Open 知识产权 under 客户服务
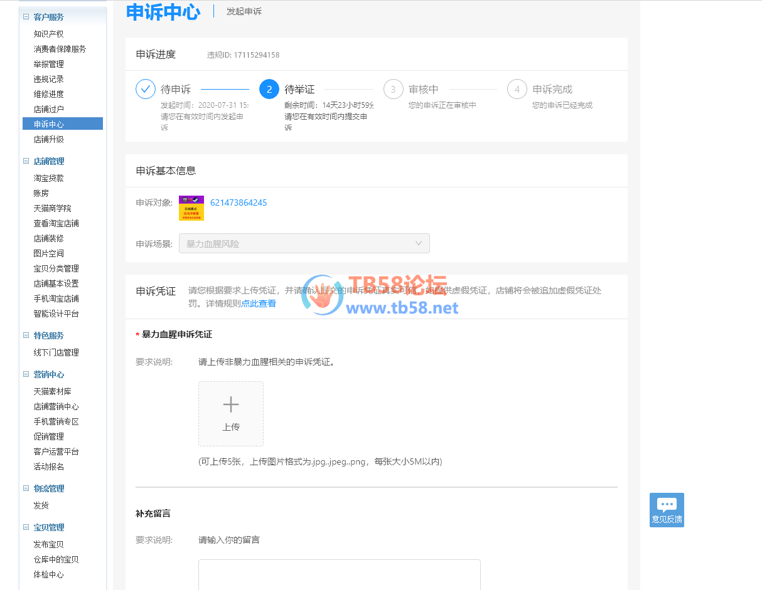 (49, 34)
